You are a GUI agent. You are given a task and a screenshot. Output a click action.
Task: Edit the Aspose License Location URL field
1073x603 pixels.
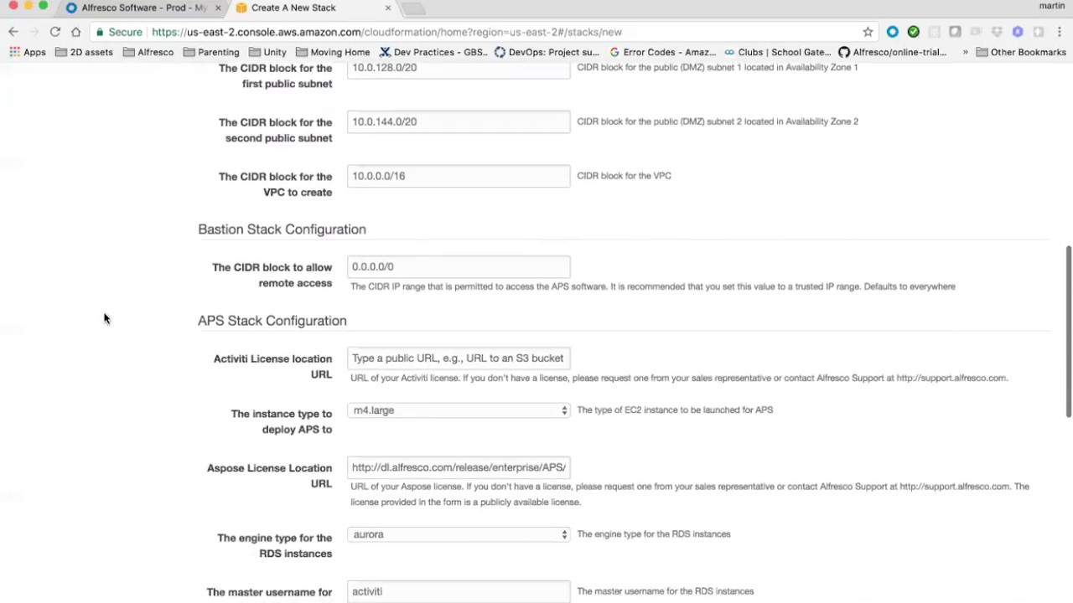(x=459, y=467)
